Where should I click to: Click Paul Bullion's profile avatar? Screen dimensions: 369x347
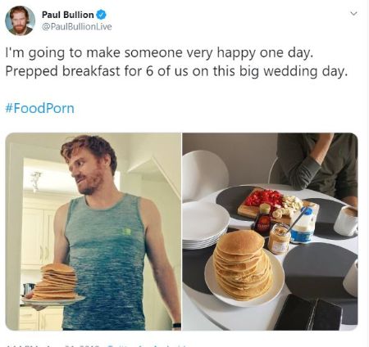pyautogui.click(x=20, y=20)
